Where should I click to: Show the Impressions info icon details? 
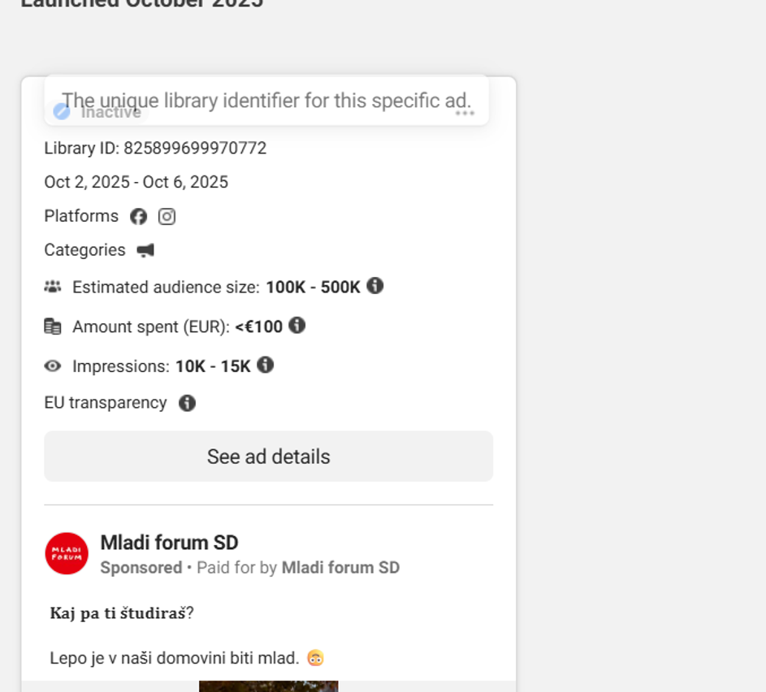265,365
